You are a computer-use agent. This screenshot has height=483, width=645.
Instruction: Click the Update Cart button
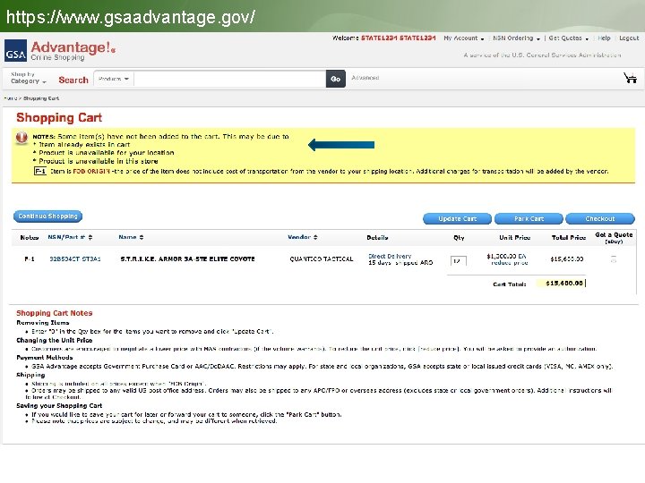pyautogui.click(x=457, y=218)
